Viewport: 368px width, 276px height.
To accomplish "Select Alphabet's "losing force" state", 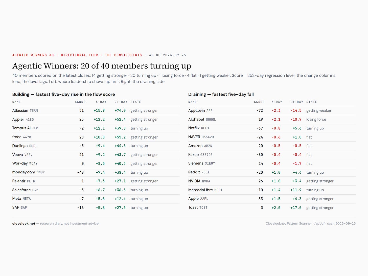I will [x=316, y=119].
